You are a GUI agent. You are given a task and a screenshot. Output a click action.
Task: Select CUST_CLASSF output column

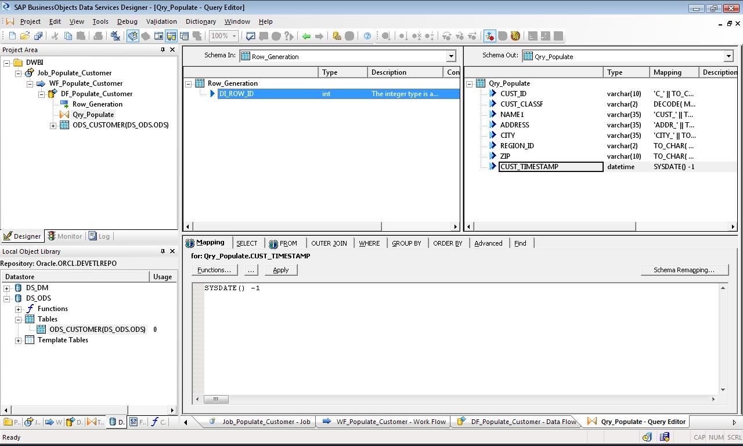[521, 104]
